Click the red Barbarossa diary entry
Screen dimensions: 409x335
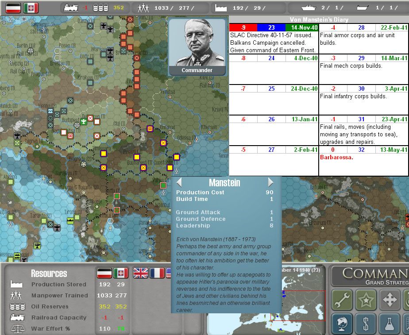[x=336, y=157]
